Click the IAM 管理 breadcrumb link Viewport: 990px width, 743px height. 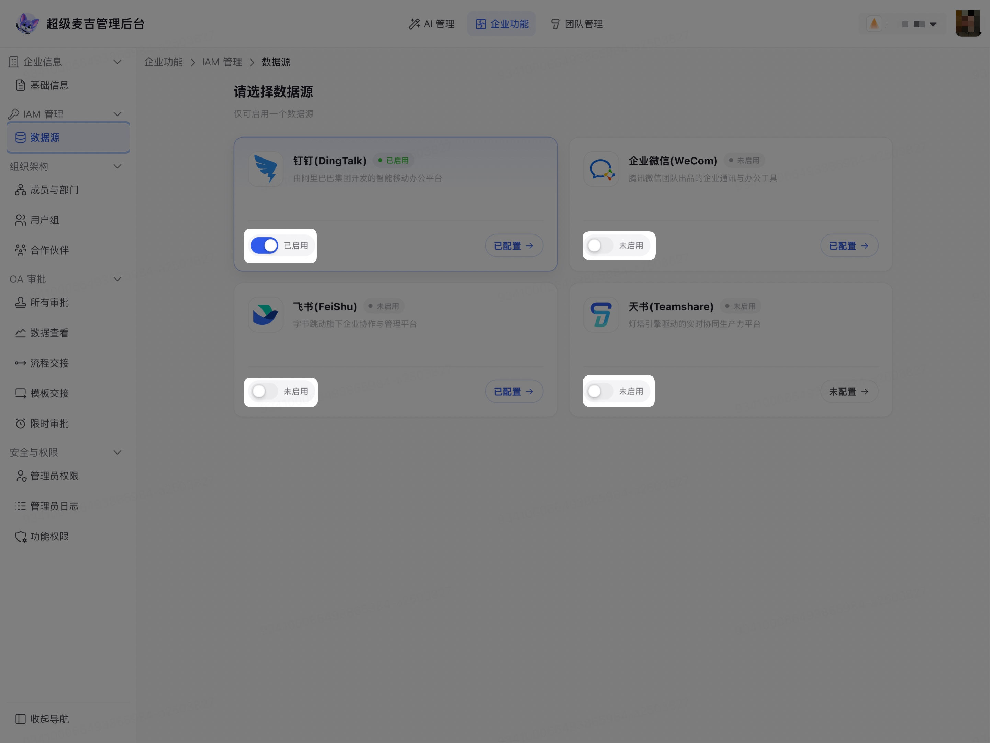point(222,62)
